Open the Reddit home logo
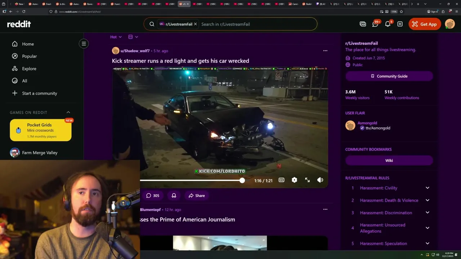The width and height of the screenshot is (461, 259). tap(19, 24)
